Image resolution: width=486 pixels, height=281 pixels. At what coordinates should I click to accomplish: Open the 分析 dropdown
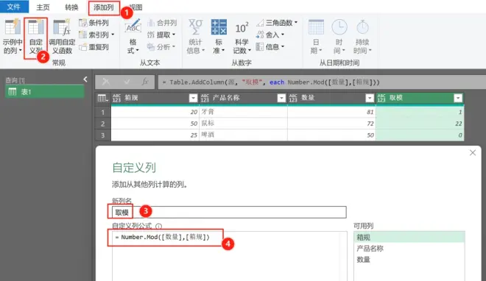click(x=161, y=47)
